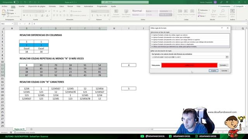Click the blue highlighted cell with 2
248x139 pixels.
click(x=27, y=45)
